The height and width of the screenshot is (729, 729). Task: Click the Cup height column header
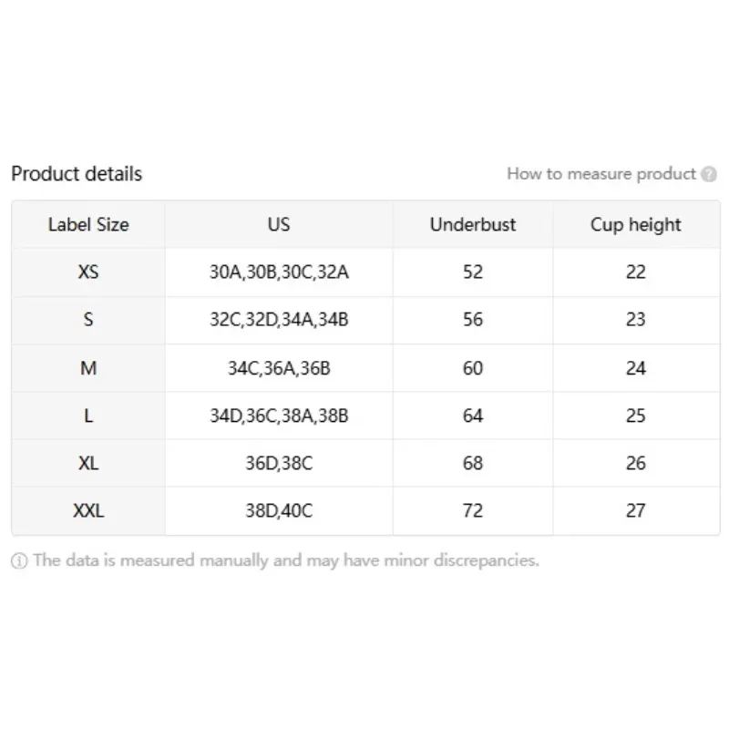[636, 224]
